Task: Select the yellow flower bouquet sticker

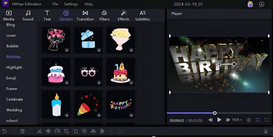Action: (120, 40)
